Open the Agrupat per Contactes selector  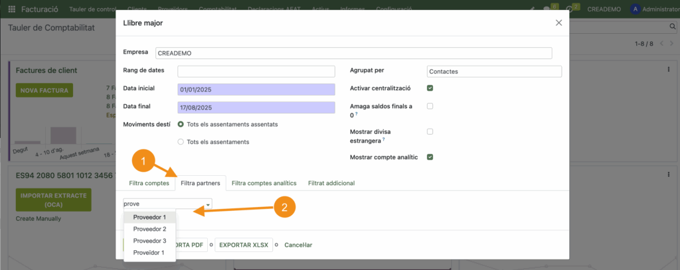pyautogui.click(x=494, y=71)
